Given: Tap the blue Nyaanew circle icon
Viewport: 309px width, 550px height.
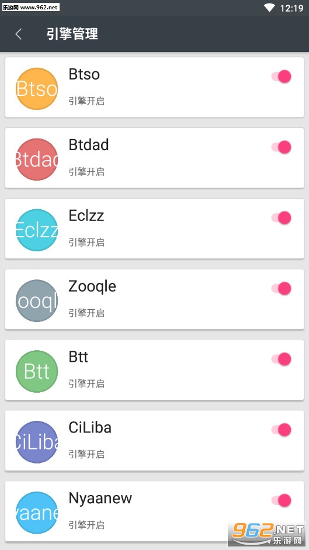Looking at the screenshot, I should (x=37, y=513).
